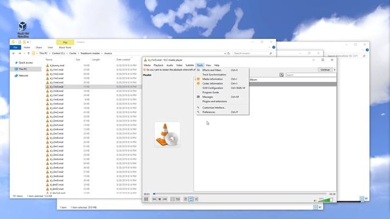This screenshot has height=219, width=390.
Task: Open View tab in Explorer ribbon
Action: tap(50, 47)
